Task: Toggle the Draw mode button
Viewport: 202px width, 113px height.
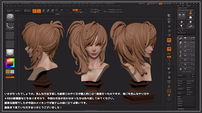Action: (39, 11)
